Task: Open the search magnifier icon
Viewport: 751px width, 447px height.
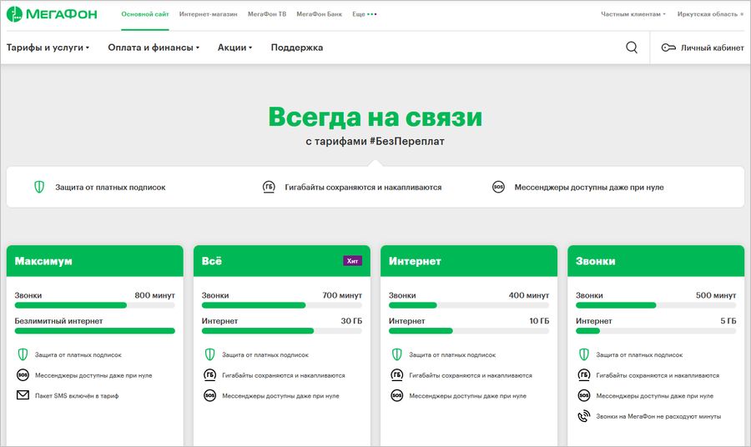Action: pos(632,48)
